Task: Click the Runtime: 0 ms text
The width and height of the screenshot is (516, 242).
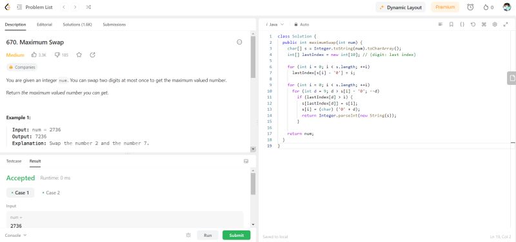Action: pyautogui.click(x=55, y=178)
